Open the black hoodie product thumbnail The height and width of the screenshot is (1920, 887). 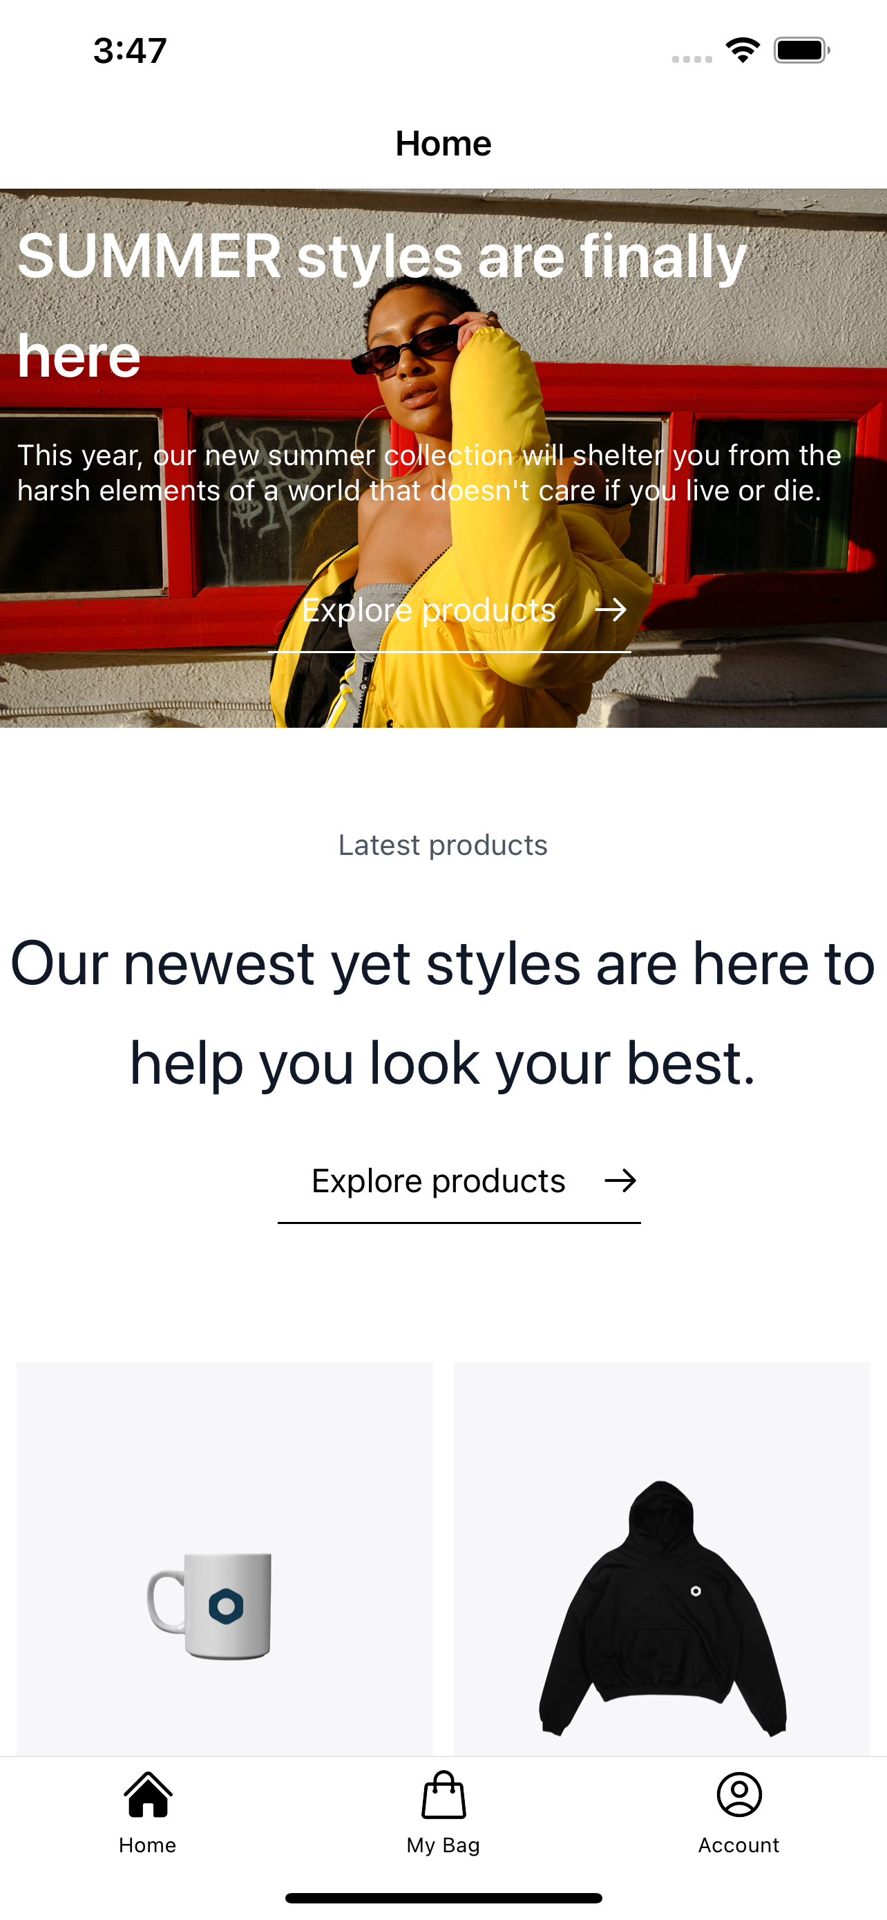[x=662, y=1559]
